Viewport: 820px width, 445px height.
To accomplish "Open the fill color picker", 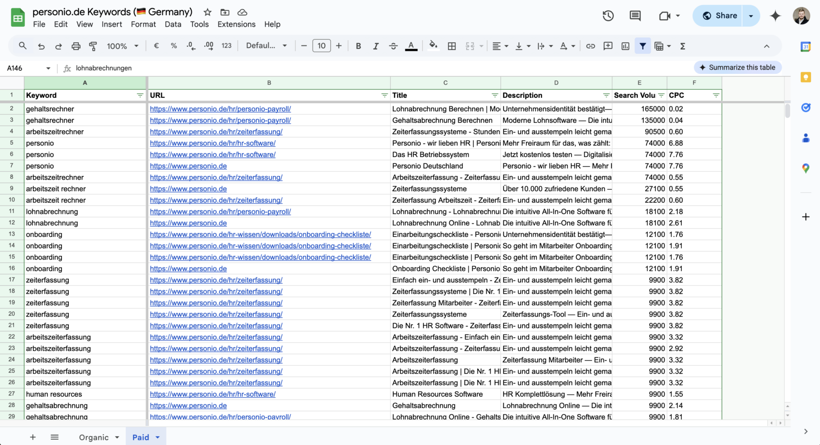I will click(x=433, y=46).
